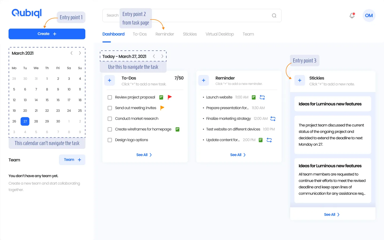Open the OM profile avatar
The height and width of the screenshot is (240, 384).
click(369, 16)
